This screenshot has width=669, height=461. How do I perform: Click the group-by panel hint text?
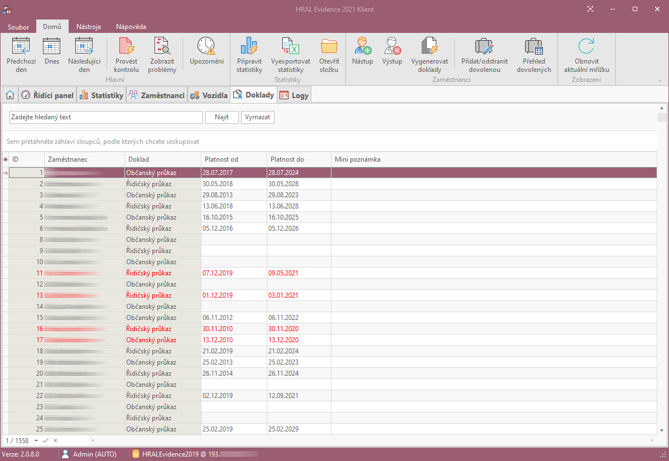103,142
